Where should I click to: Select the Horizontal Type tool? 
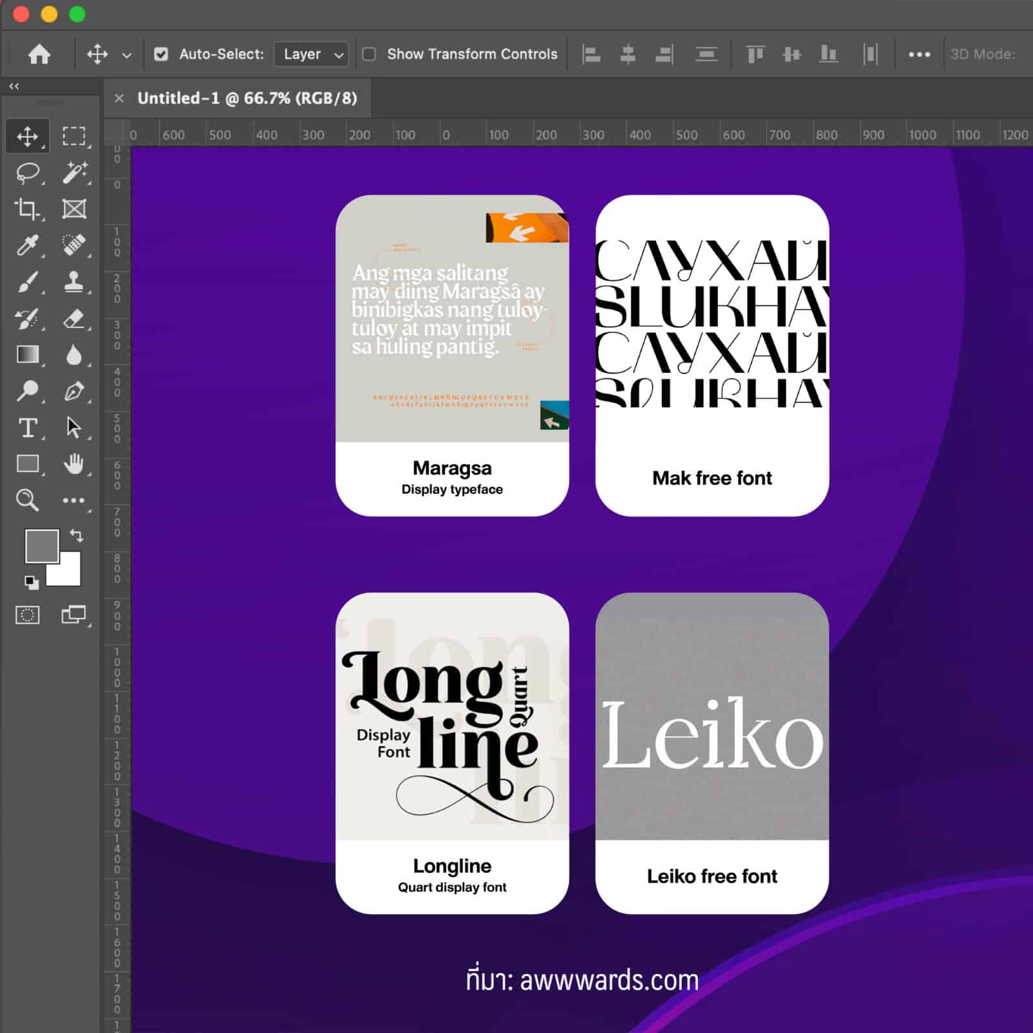pyautogui.click(x=27, y=427)
